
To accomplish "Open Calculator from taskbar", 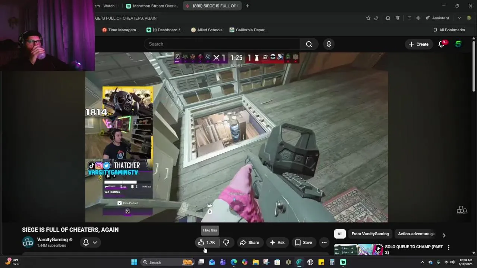I will (332, 262).
